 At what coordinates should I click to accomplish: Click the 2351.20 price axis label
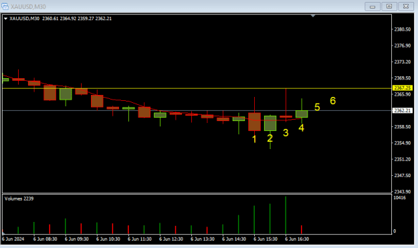coord(402,159)
